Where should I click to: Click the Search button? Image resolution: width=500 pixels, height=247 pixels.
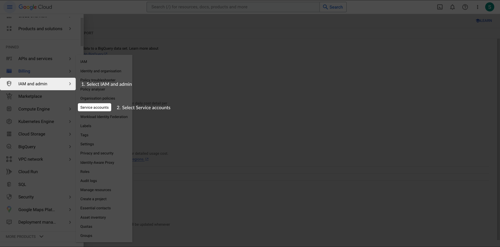pyautogui.click(x=333, y=7)
